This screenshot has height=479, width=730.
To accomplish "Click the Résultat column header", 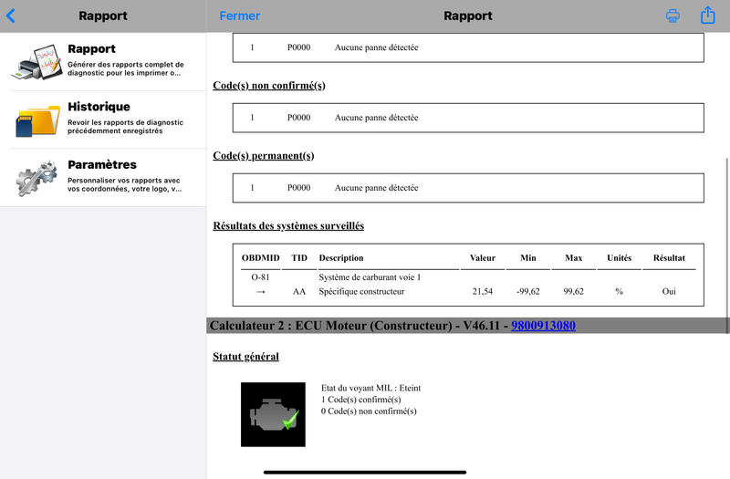I will tap(669, 258).
